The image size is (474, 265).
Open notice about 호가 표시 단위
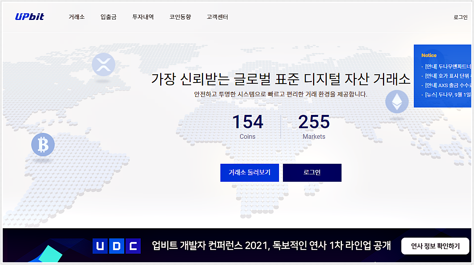click(448, 76)
